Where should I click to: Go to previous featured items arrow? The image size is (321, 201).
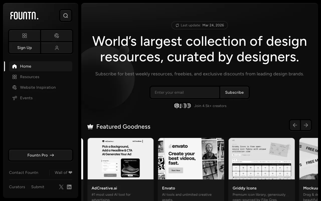[295, 125]
